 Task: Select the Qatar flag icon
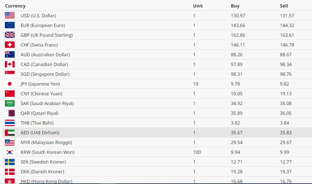point(10,113)
